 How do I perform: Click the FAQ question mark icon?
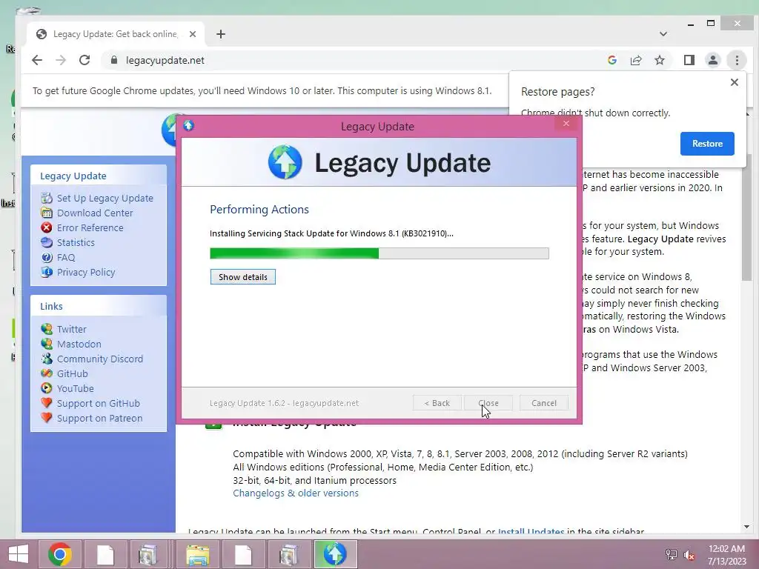click(x=47, y=257)
